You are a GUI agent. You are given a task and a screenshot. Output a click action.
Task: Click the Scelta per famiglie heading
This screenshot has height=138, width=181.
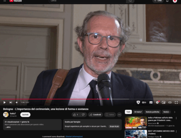(x=72, y=122)
